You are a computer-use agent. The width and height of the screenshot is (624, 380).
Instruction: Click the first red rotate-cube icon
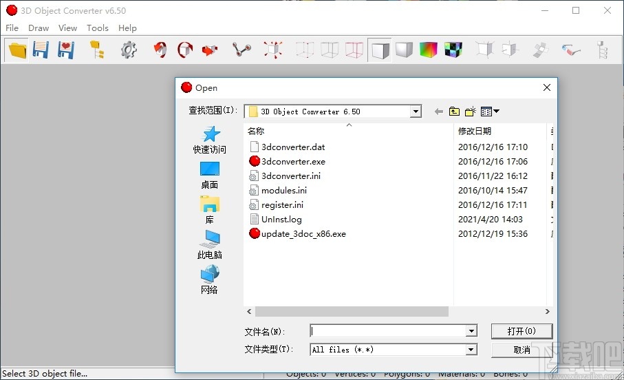coord(160,50)
